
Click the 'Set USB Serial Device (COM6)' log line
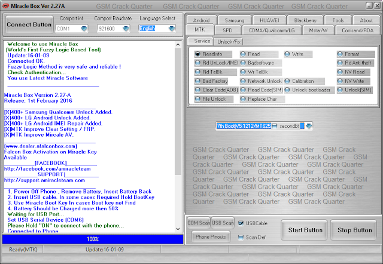coord(45,220)
